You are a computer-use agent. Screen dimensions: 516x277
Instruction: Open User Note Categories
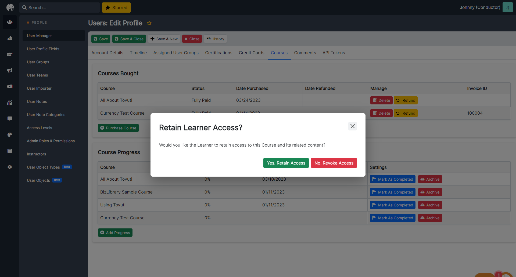coord(54,115)
